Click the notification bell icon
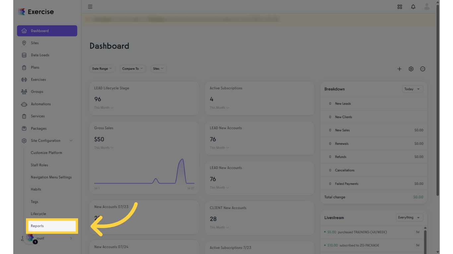The image size is (453, 254). pos(413,7)
